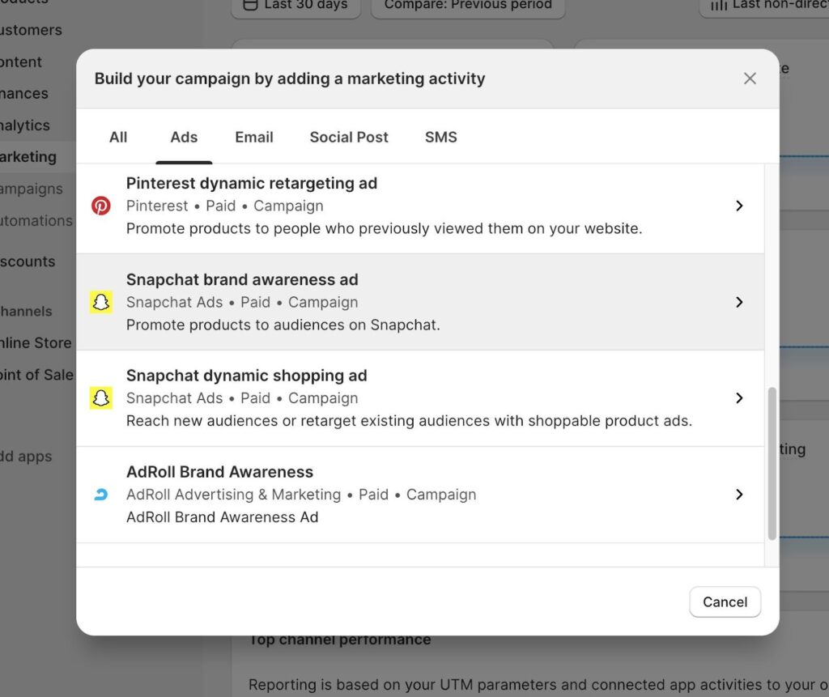Click the AdRoll logo icon
This screenshot has width=829, height=697.
click(100, 495)
